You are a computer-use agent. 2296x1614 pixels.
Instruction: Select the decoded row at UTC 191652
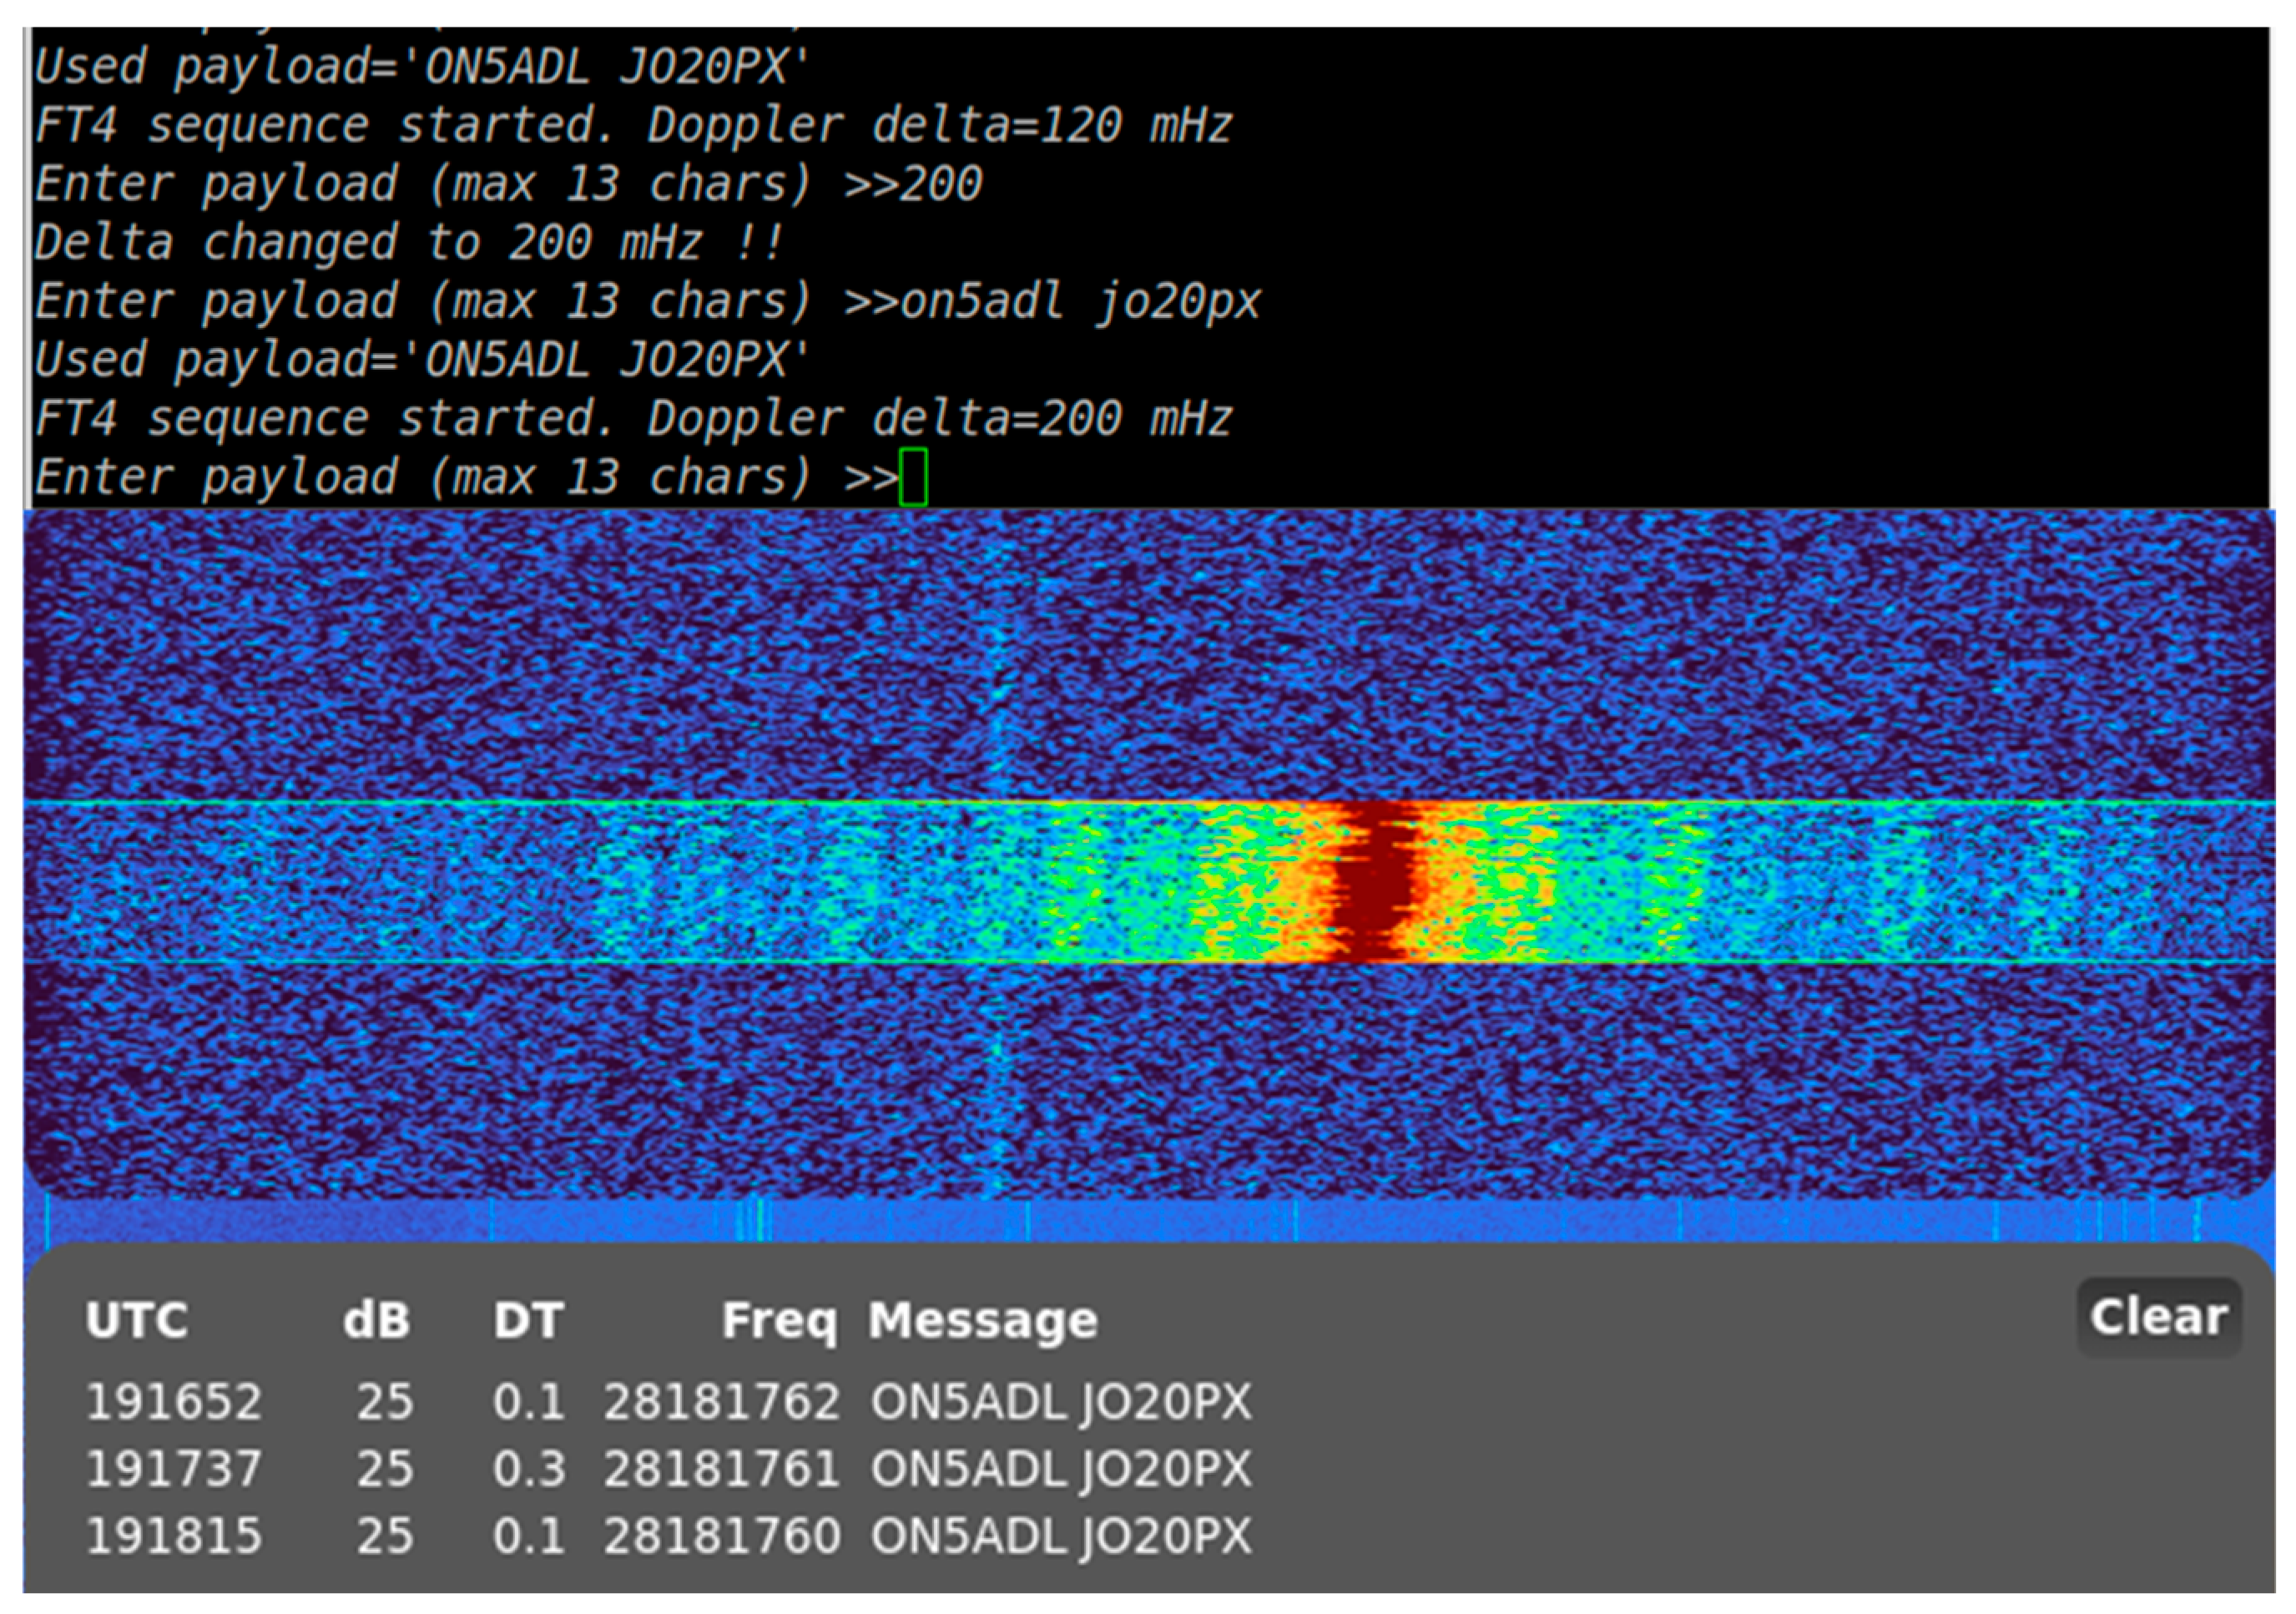click(173, 1402)
